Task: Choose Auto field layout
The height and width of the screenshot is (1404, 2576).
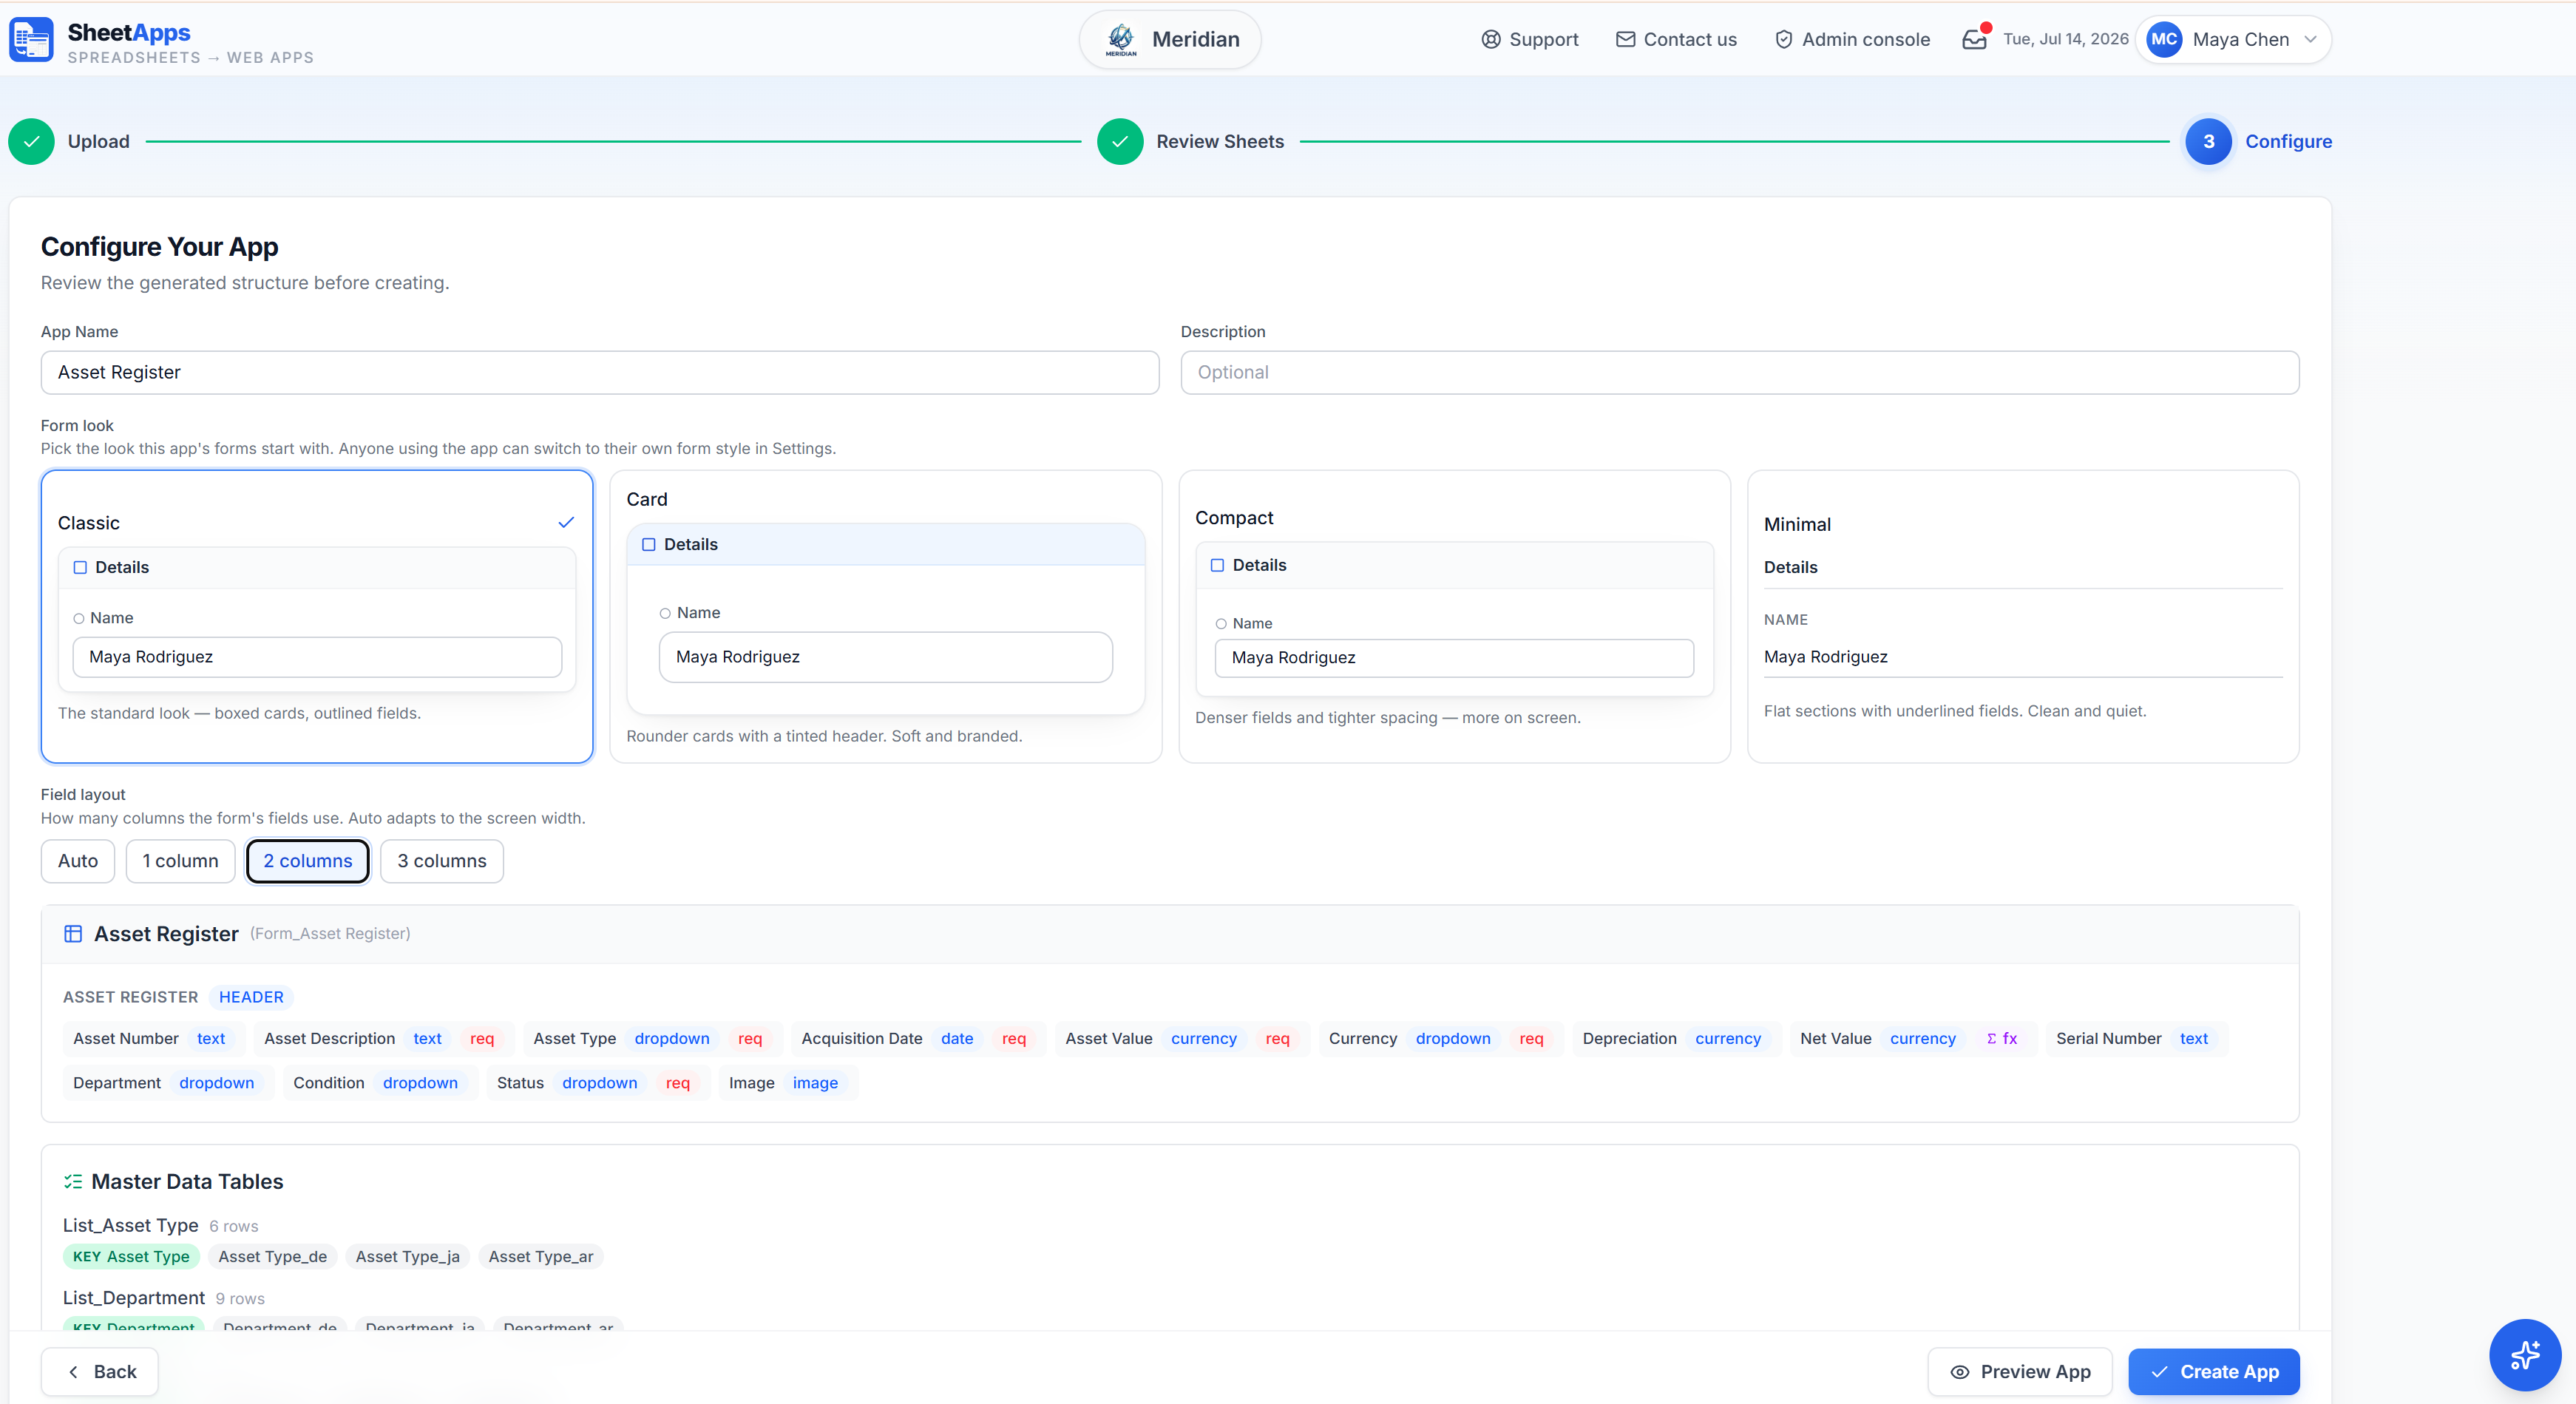Action: (78, 860)
